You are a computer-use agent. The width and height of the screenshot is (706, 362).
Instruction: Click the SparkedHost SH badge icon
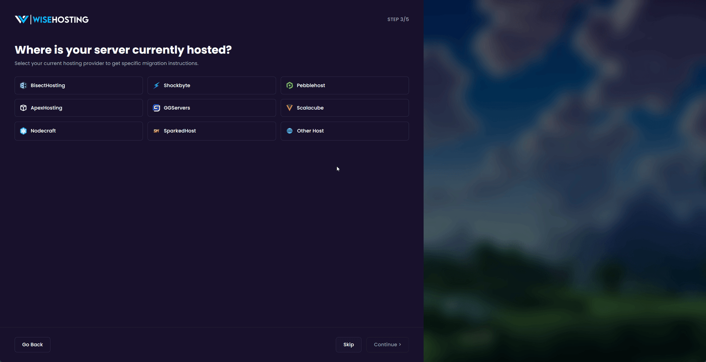click(x=156, y=131)
